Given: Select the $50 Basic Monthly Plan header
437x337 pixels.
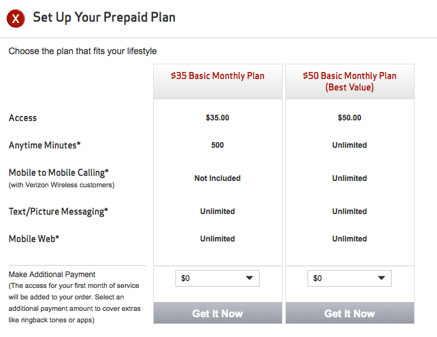Looking at the screenshot, I should click(x=350, y=81).
